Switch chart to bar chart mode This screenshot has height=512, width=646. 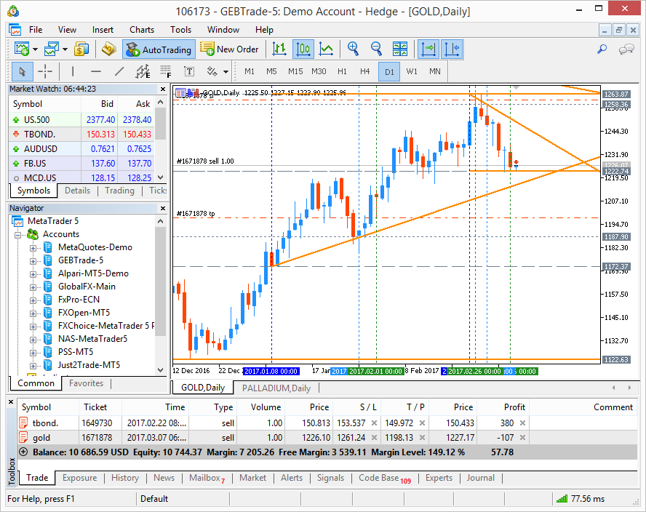pyautogui.click(x=279, y=49)
